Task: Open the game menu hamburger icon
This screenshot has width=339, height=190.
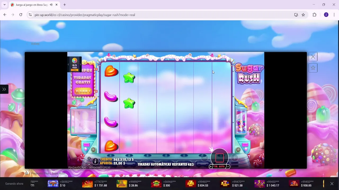Action: click(x=89, y=159)
